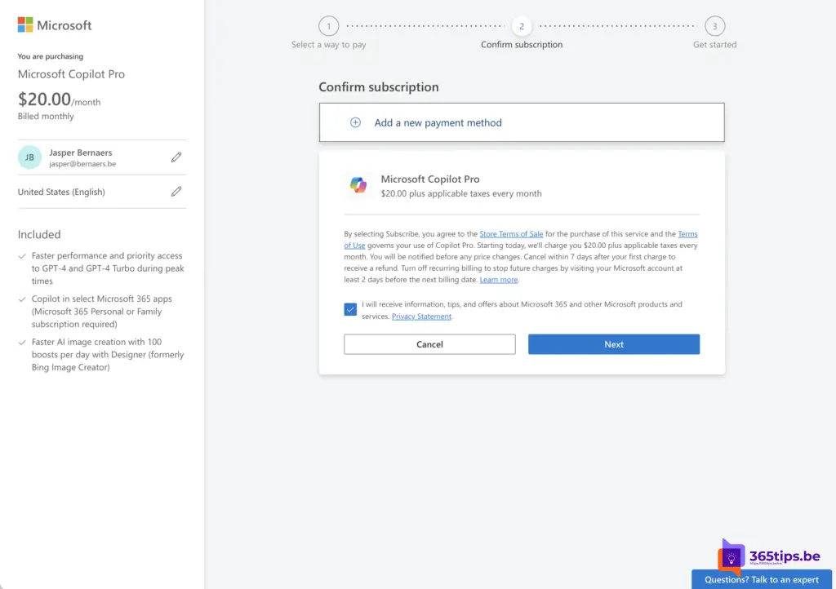The width and height of the screenshot is (836, 589).
Task: Click the pencil icon next to Jasper Bernaers
Action: 176,157
